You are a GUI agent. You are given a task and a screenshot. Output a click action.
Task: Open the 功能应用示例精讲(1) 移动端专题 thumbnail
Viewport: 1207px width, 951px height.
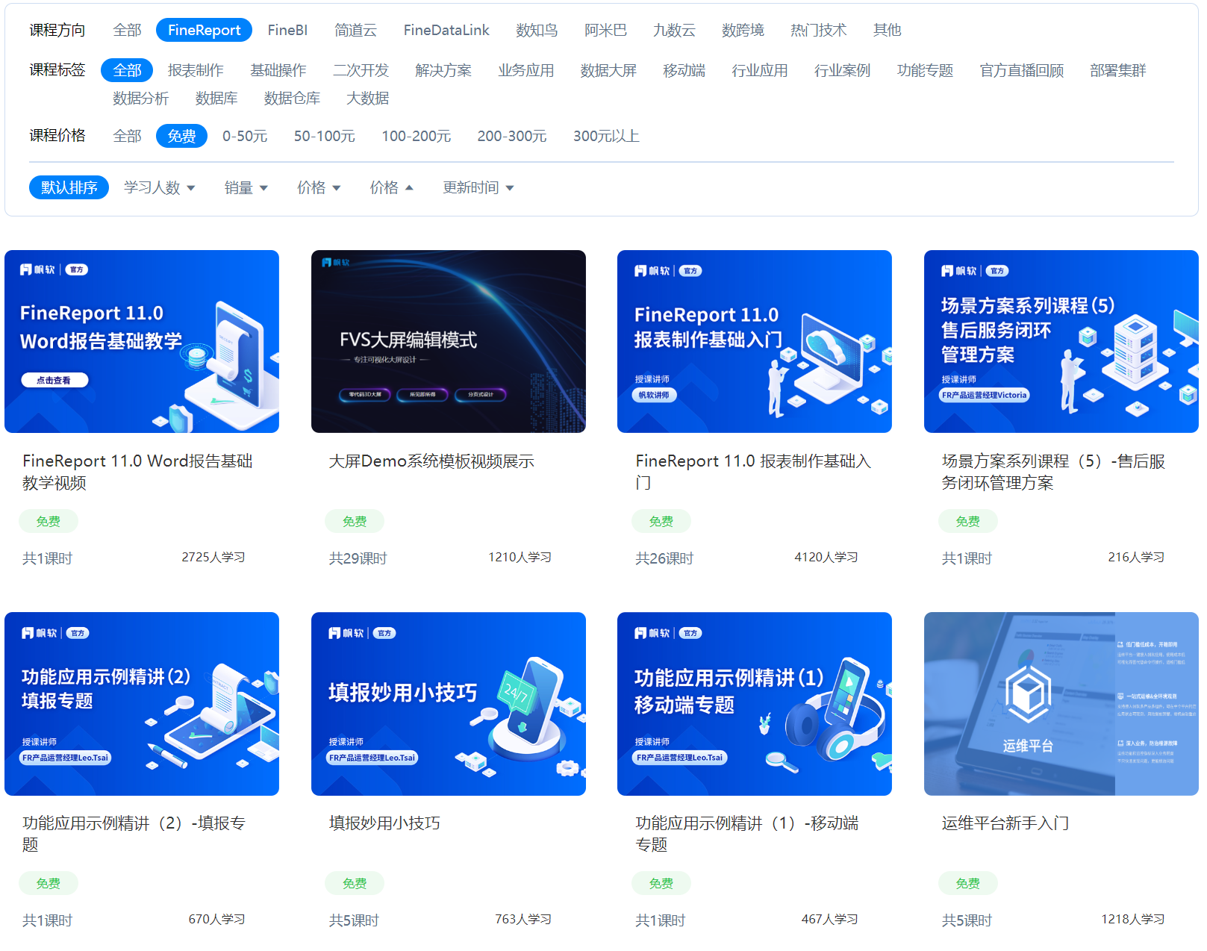coord(755,704)
